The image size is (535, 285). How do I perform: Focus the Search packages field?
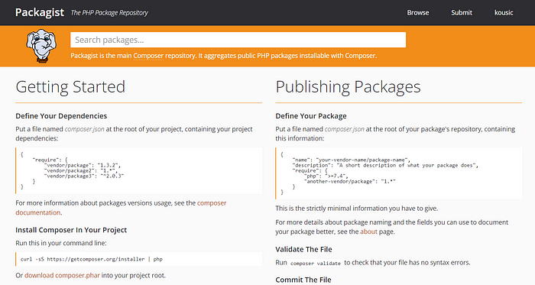pyautogui.click(x=238, y=40)
